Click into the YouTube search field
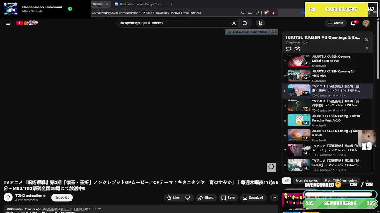Screen dimensions: 380x213 coord(175,23)
